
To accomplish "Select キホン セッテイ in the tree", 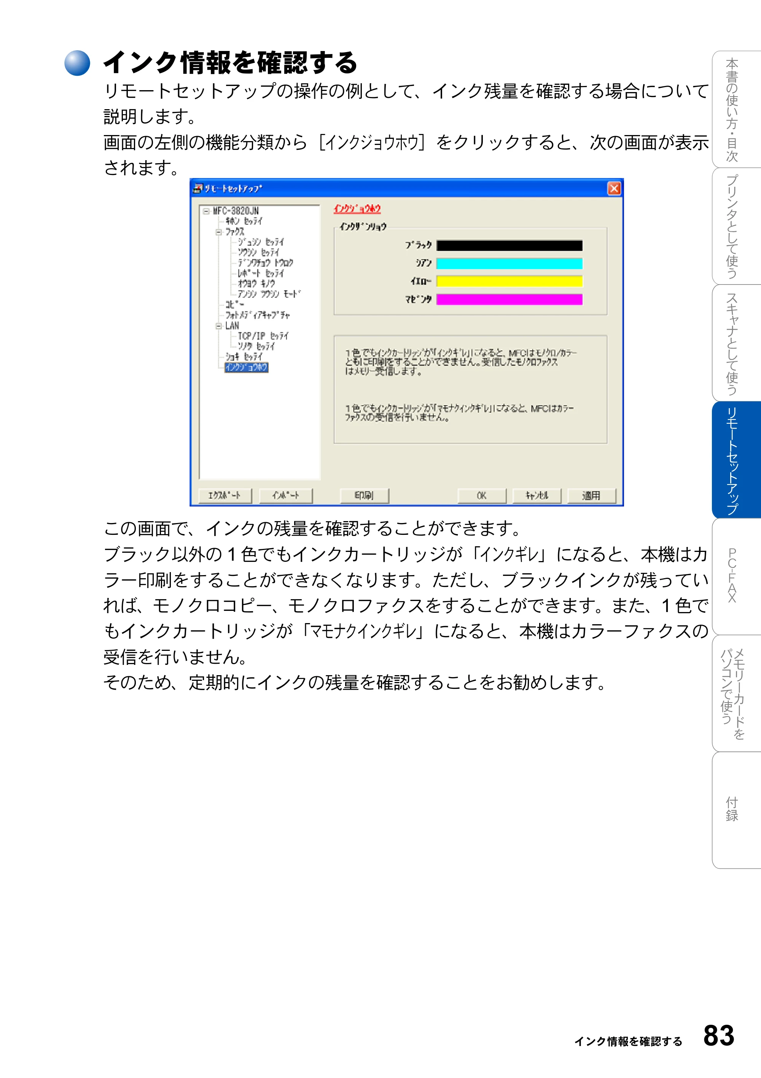I will coord(244,221).
